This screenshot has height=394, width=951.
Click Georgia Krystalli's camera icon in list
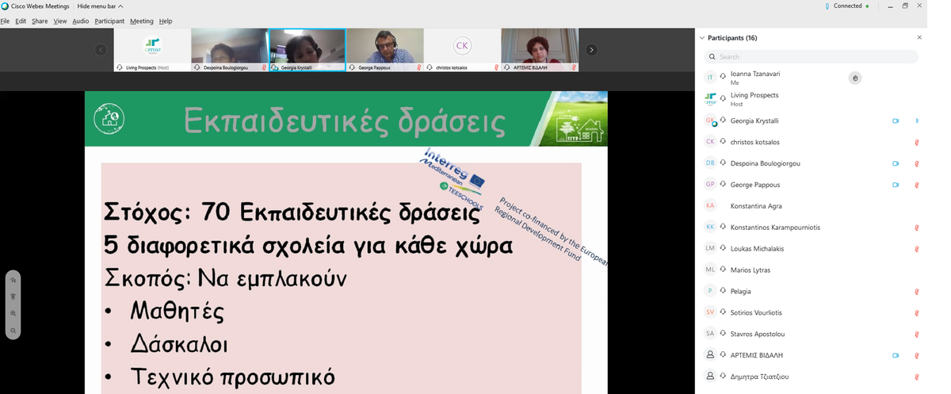896,120
